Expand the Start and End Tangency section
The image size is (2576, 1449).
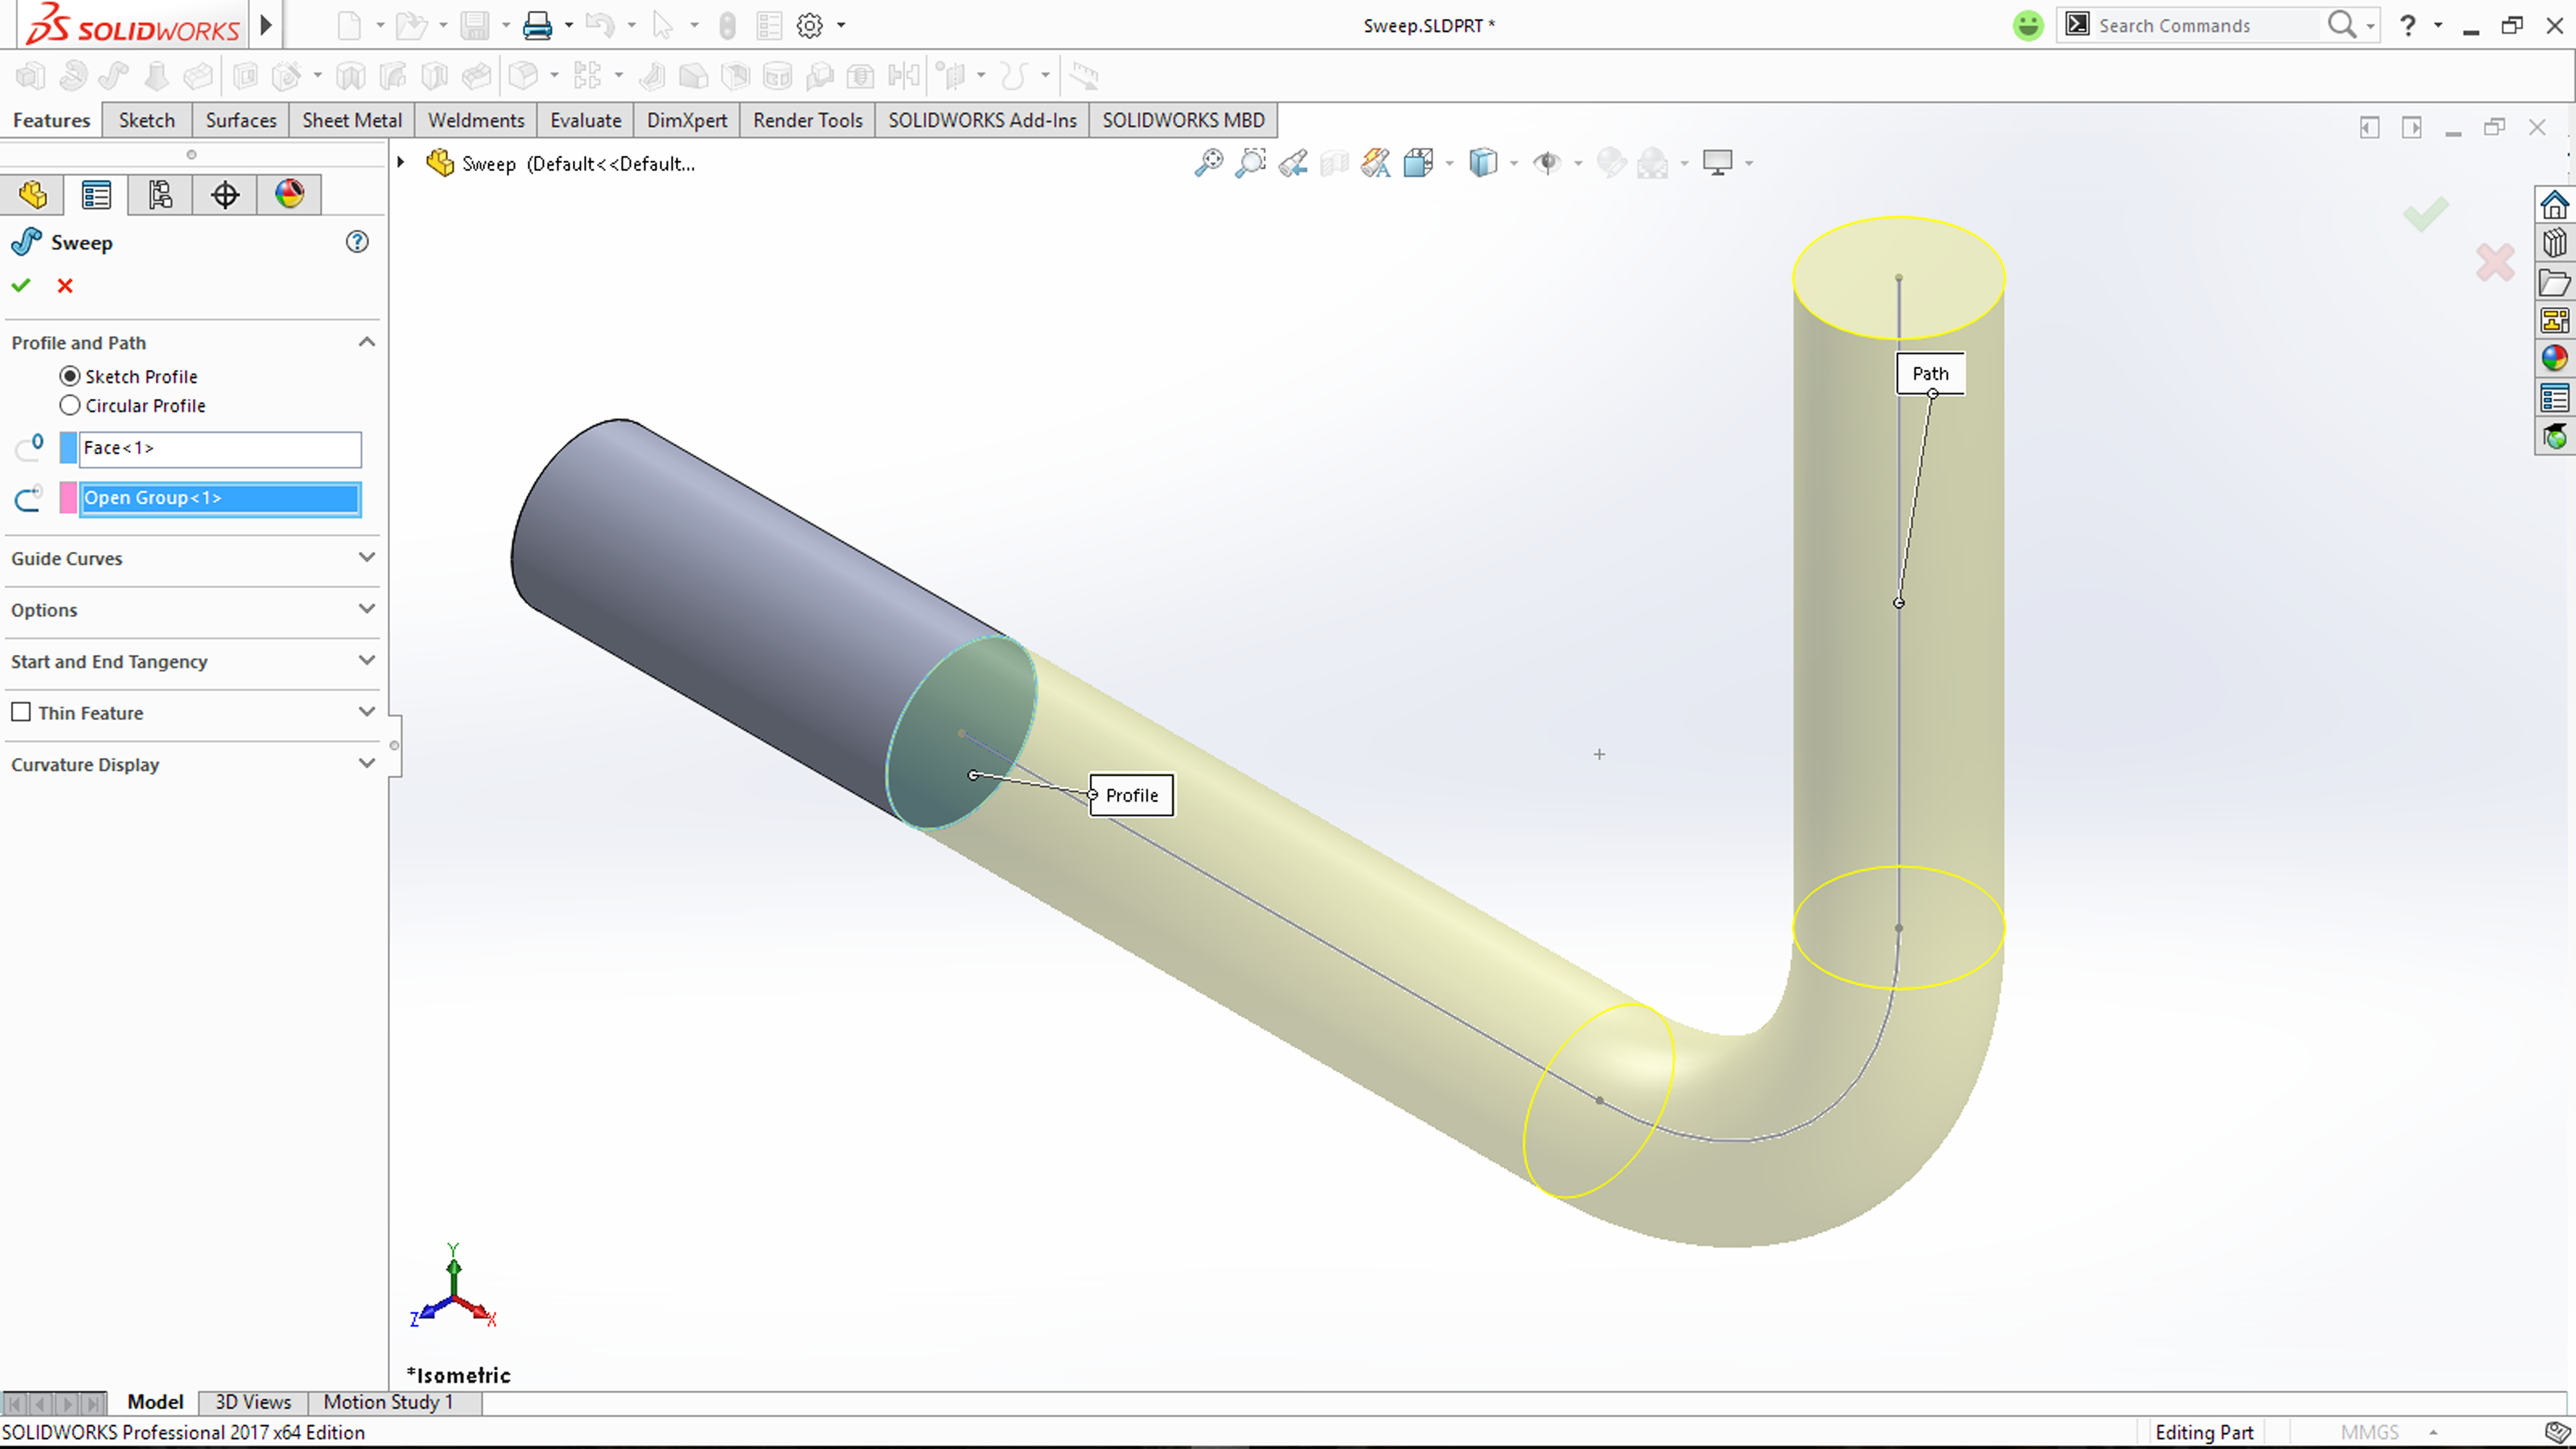point(366,661)
